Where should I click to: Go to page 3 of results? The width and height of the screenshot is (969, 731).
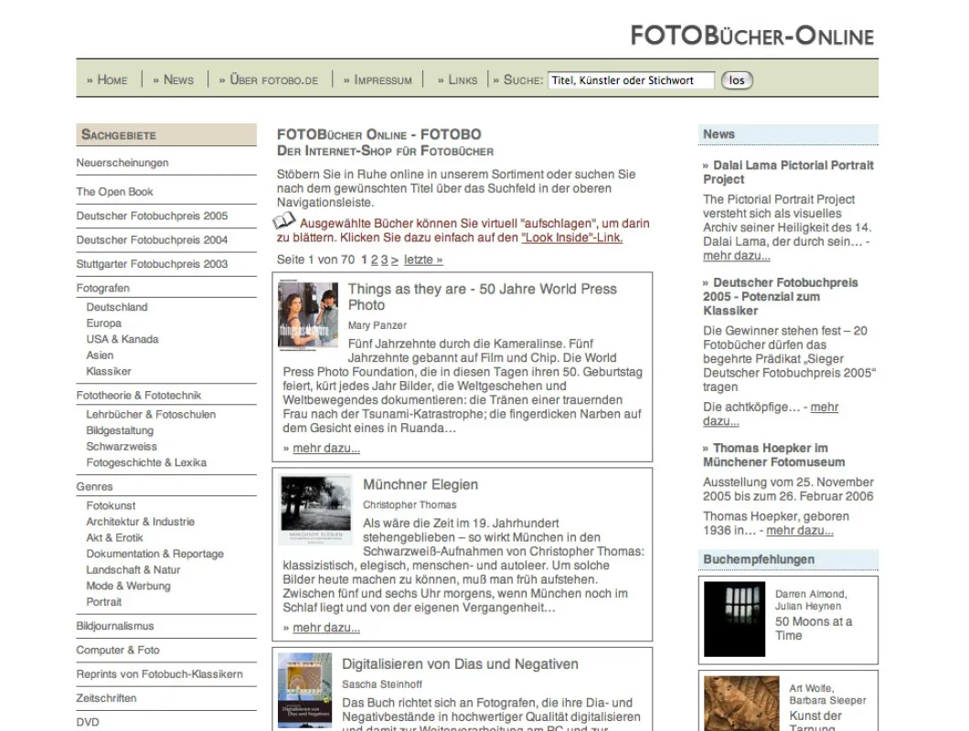[x=384, y=260]
